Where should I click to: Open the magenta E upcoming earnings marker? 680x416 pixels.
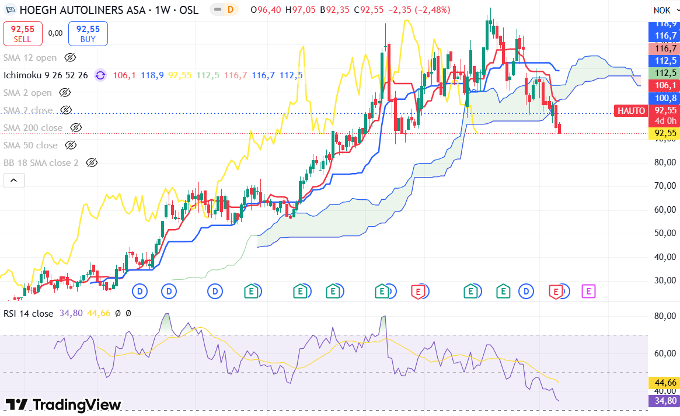[x=588, y=292]
